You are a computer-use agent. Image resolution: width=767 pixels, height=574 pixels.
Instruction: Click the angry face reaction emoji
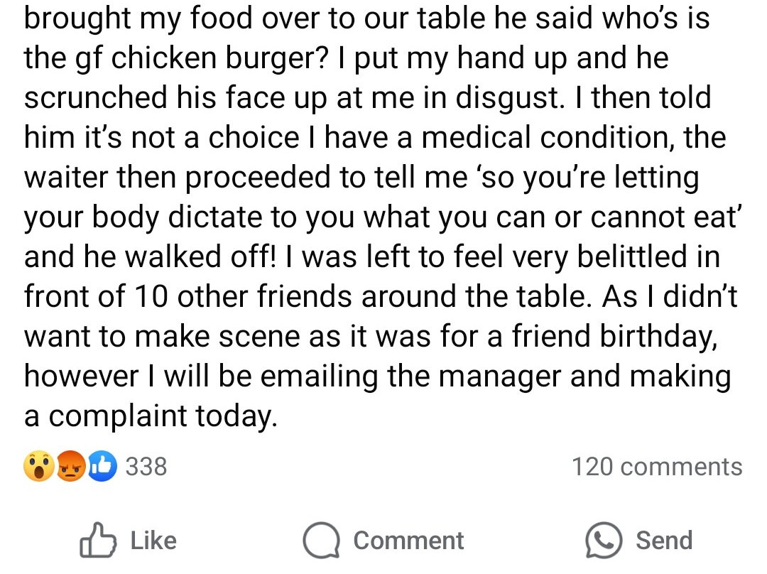(x=71, y=466)
